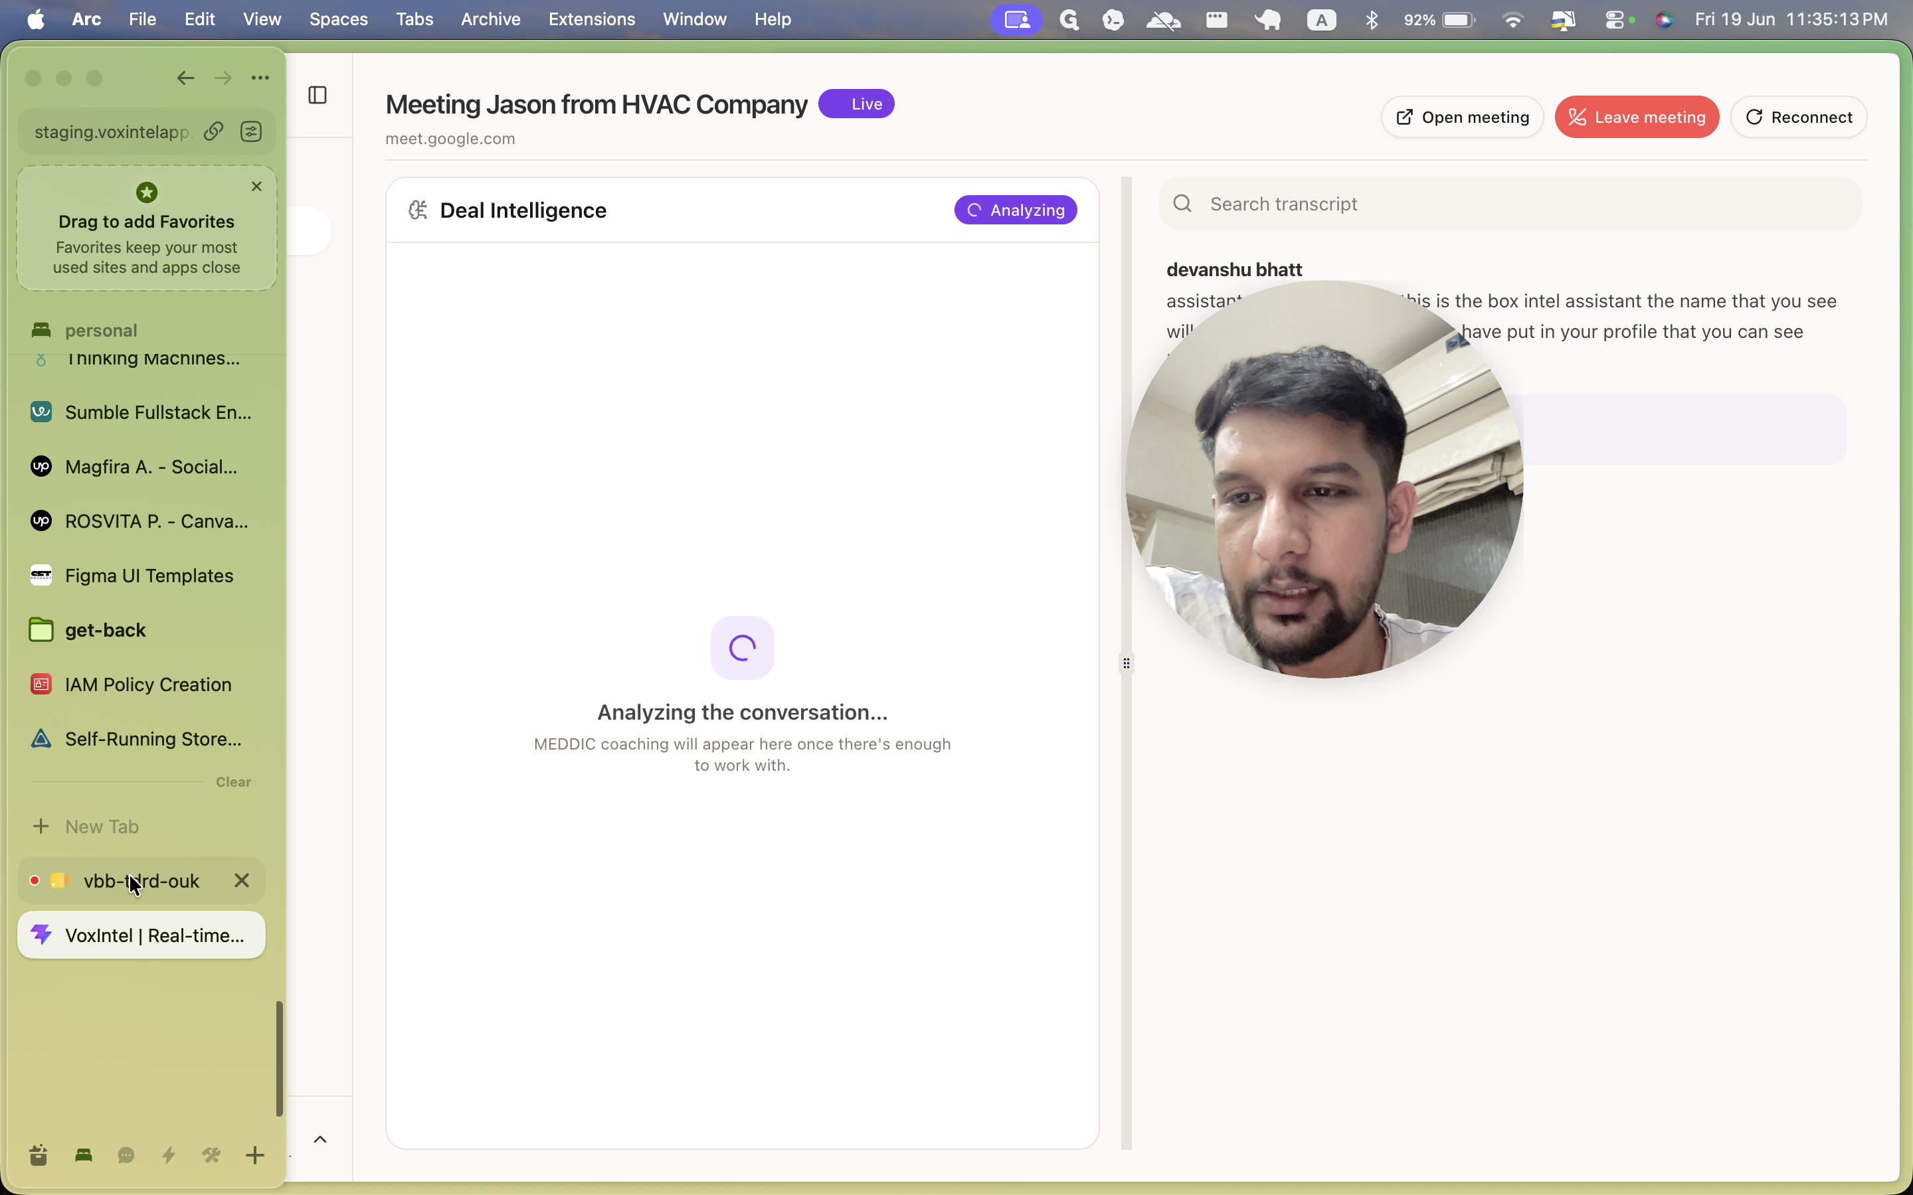
Task: Copy URL with the link icon
Action: coord(213,131)
